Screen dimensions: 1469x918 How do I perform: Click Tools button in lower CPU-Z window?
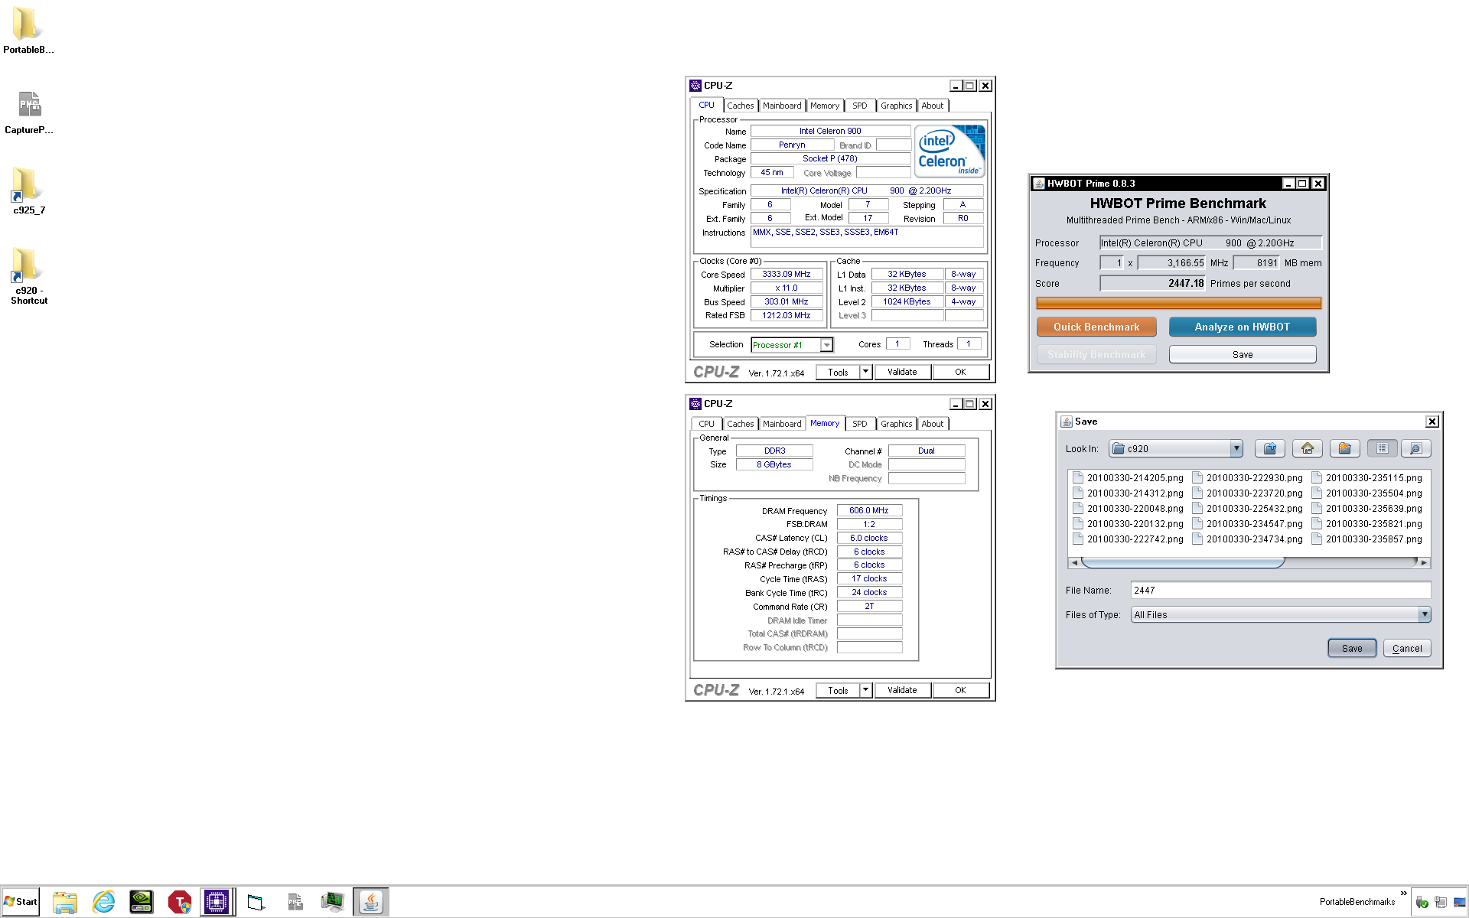click(x=838, y=691)
